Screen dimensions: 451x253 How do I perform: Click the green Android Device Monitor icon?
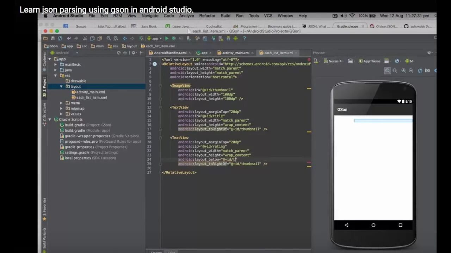(x=235, y=38)
